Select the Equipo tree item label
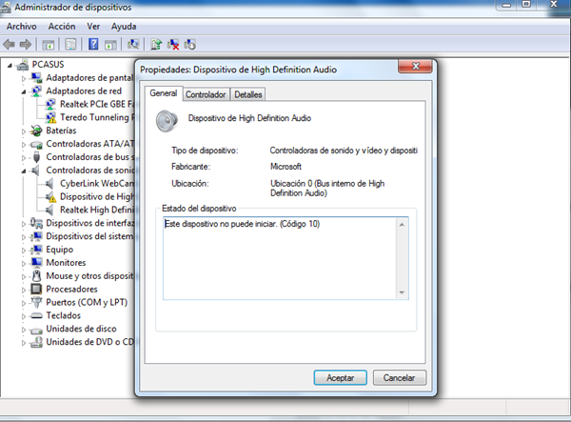571x422 pixels. [60, 250]
